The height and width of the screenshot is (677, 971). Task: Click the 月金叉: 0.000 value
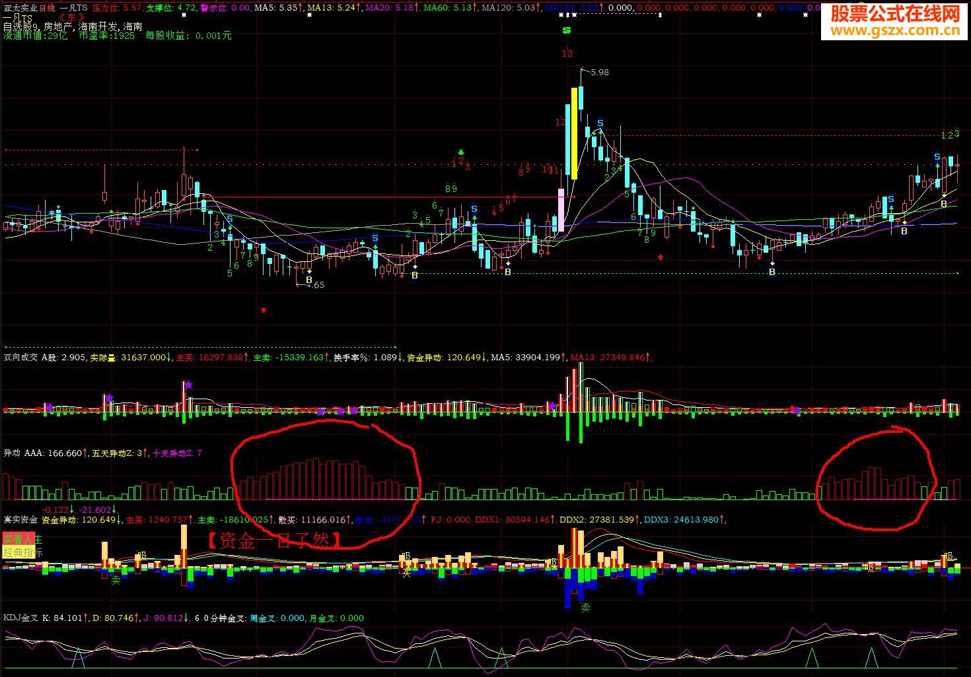point(336,618)
